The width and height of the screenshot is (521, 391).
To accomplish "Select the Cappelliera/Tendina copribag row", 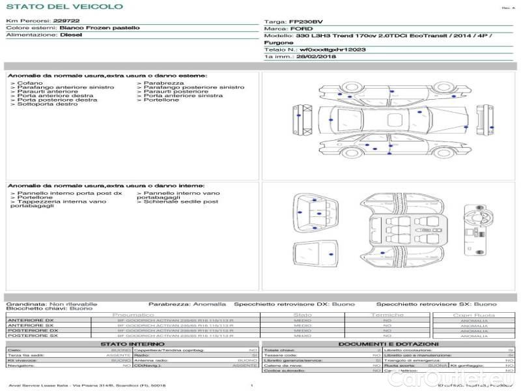I will point(196,350).
